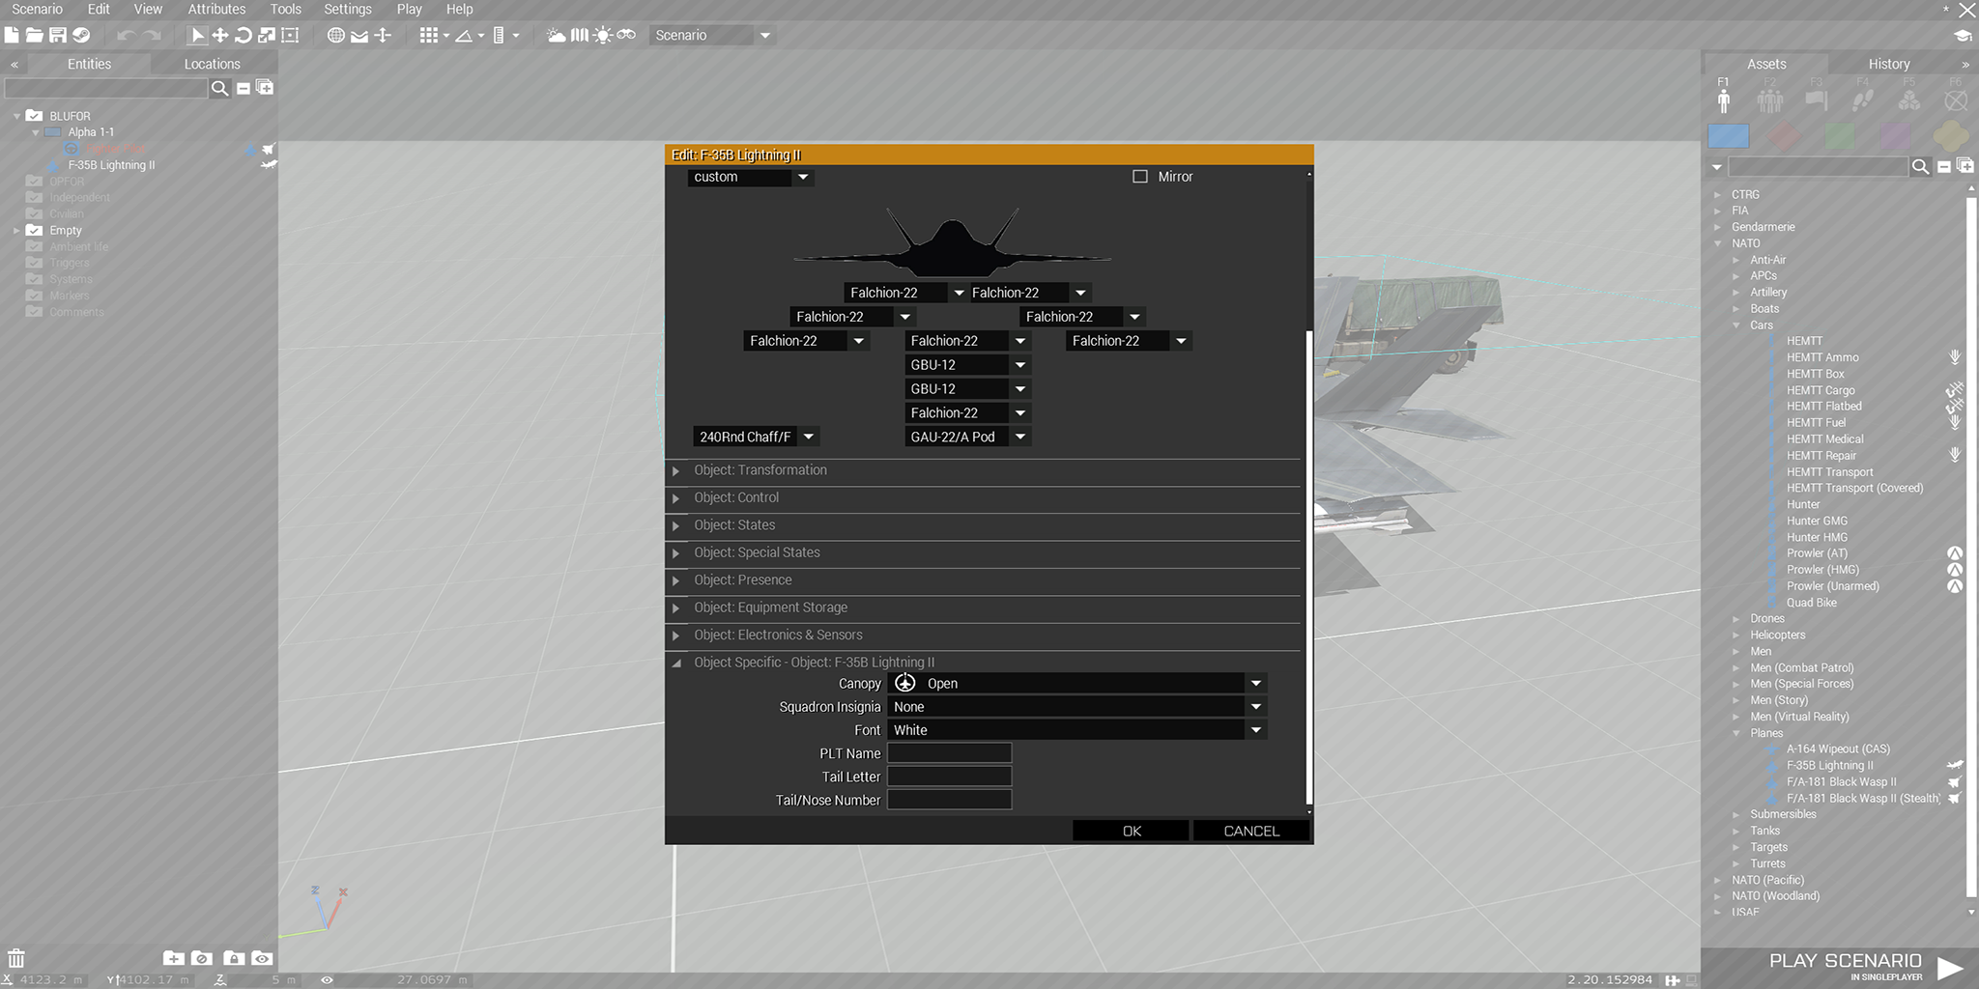Click the OK button

click(1131, 832)
